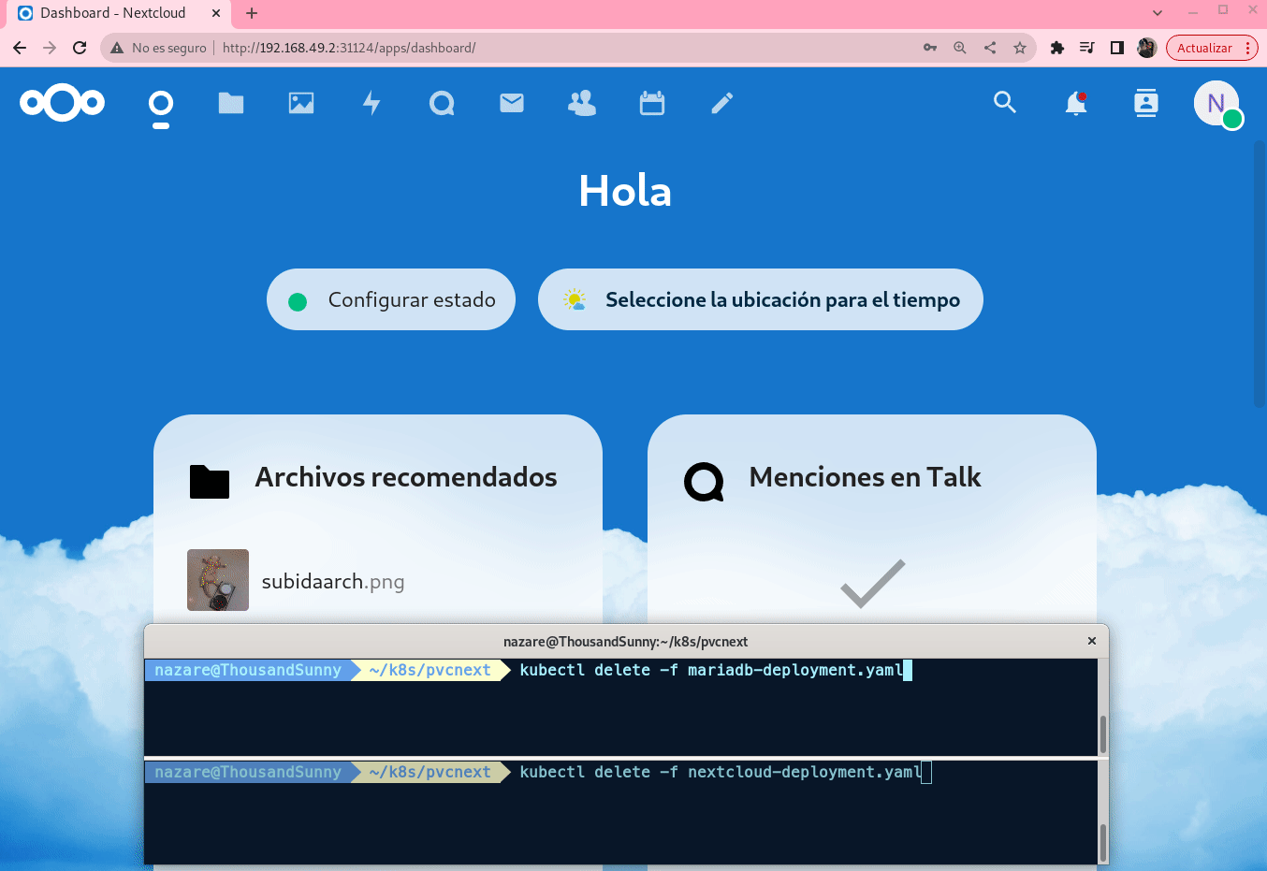1267x871 pixels.
Task: Open the Photos app icon
Action: click(x=301, y=103)
